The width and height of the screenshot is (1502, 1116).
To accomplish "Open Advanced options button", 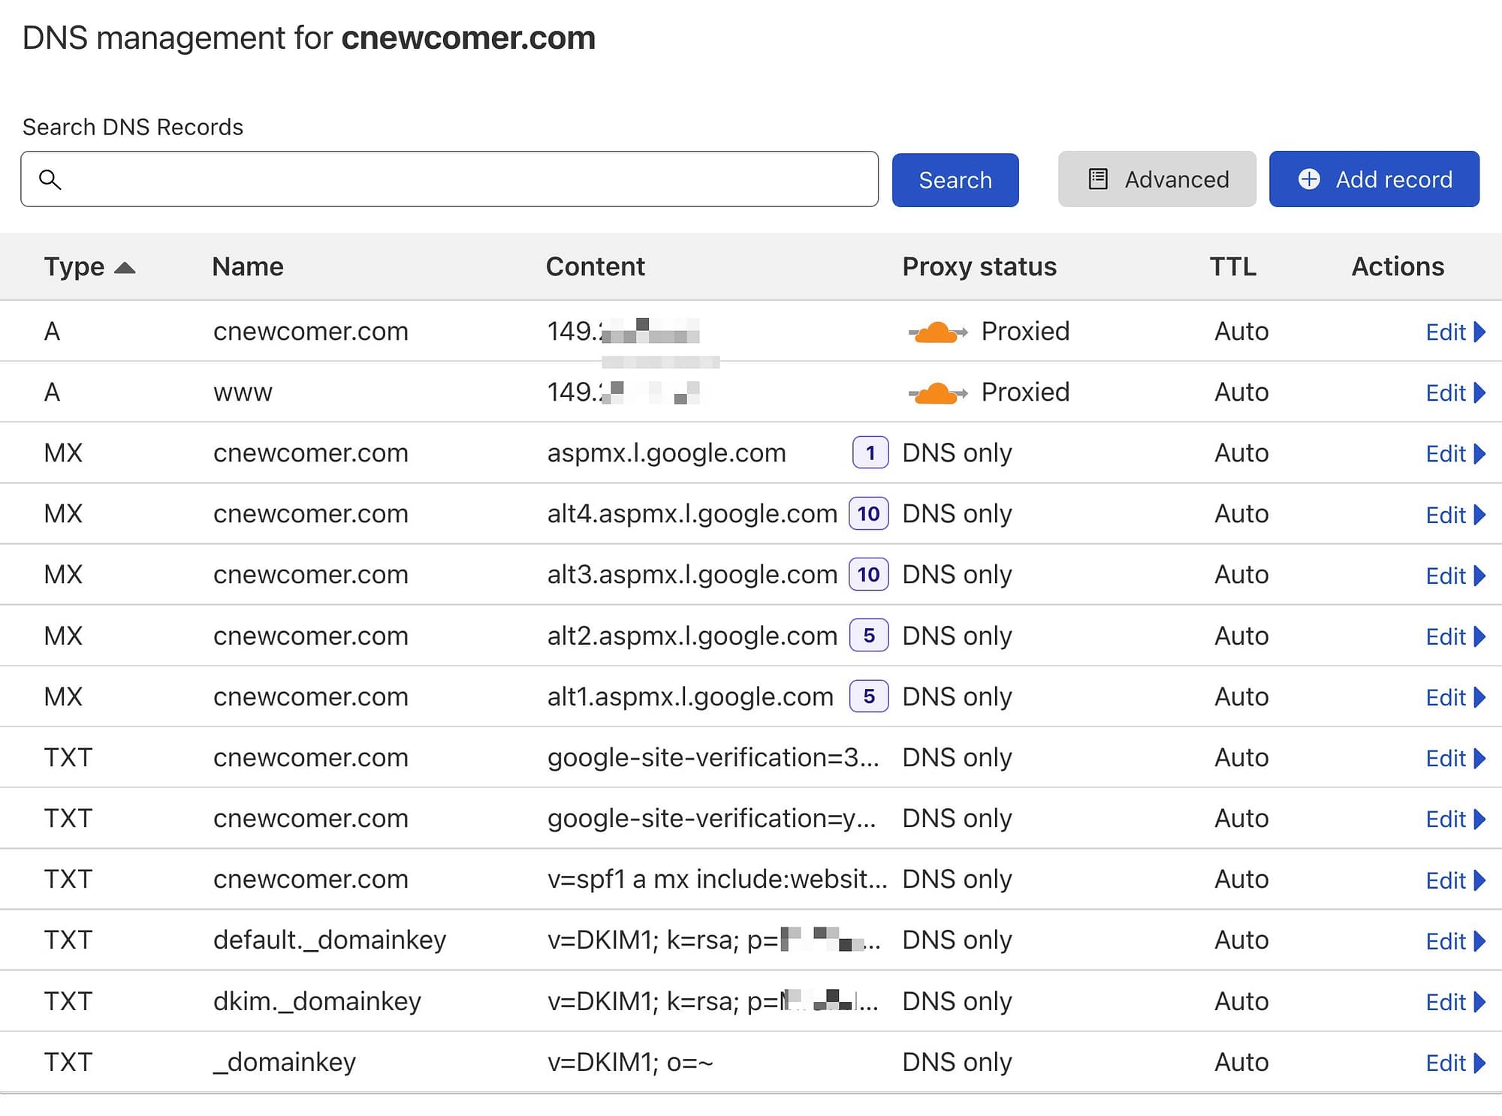I will tap(1157, 179).
